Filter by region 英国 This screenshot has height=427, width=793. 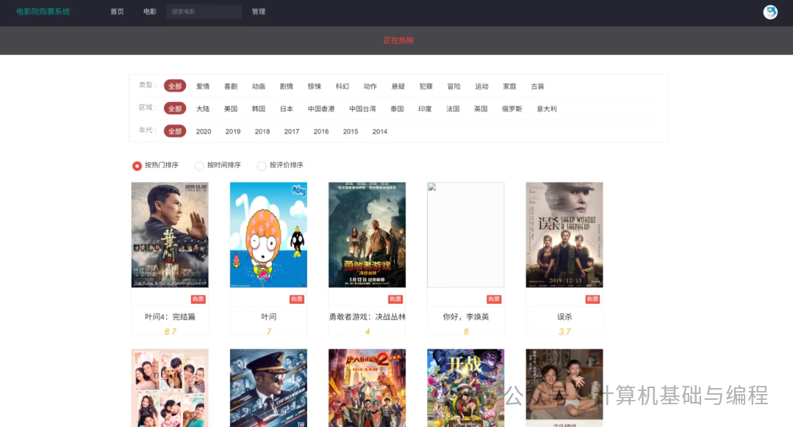[481, 109]
